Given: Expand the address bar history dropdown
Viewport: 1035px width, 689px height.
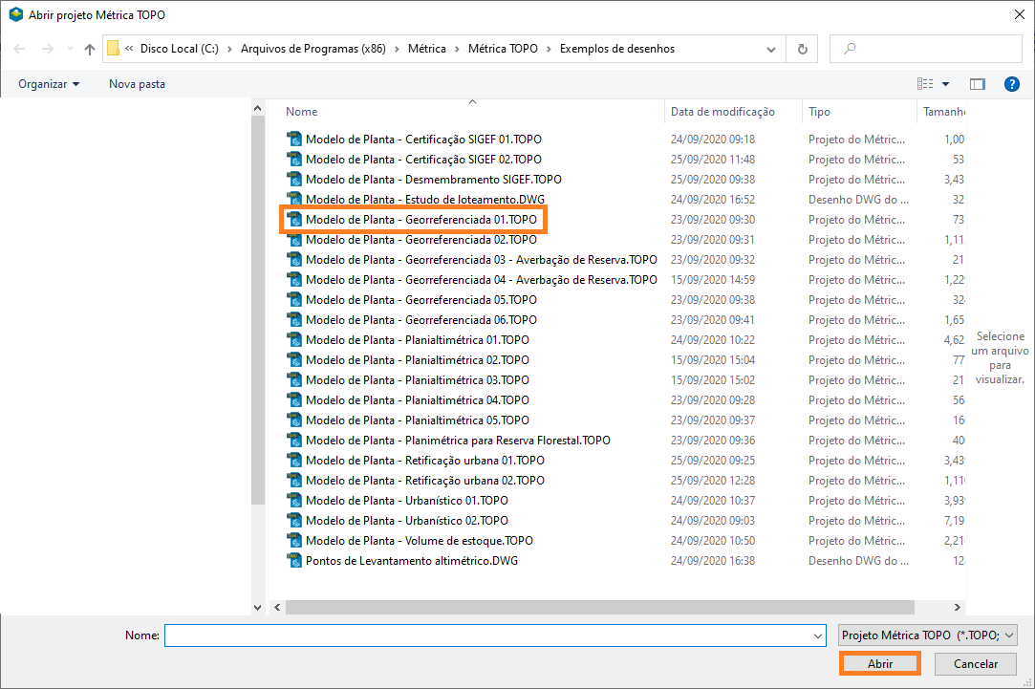Looking at the screenshot, I should [772, 49].
